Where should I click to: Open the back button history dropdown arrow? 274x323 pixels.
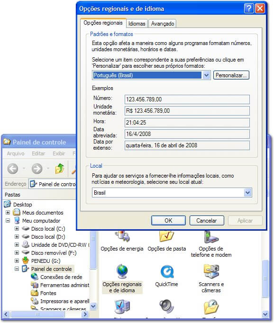click(x=24, y=169)
